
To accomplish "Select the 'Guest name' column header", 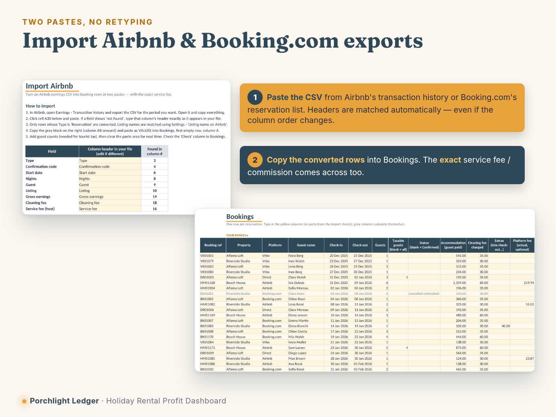I will click(306, 245).
